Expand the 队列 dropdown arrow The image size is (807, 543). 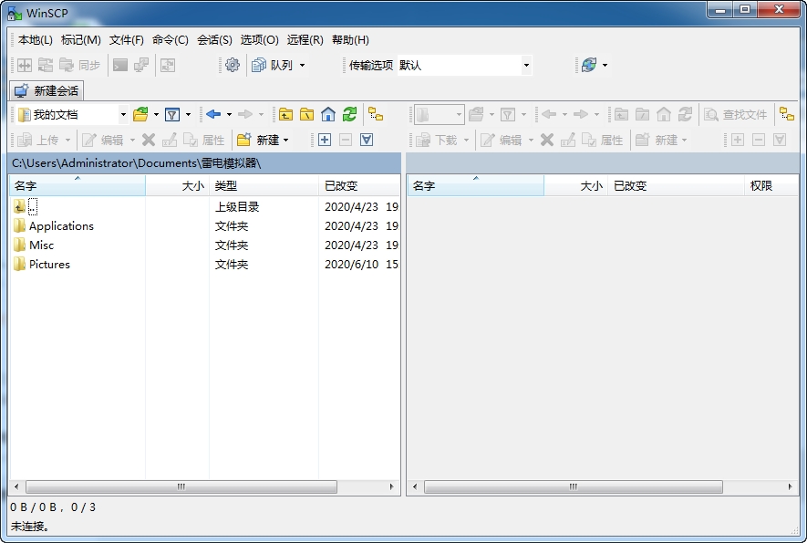[x=302, y=66]
